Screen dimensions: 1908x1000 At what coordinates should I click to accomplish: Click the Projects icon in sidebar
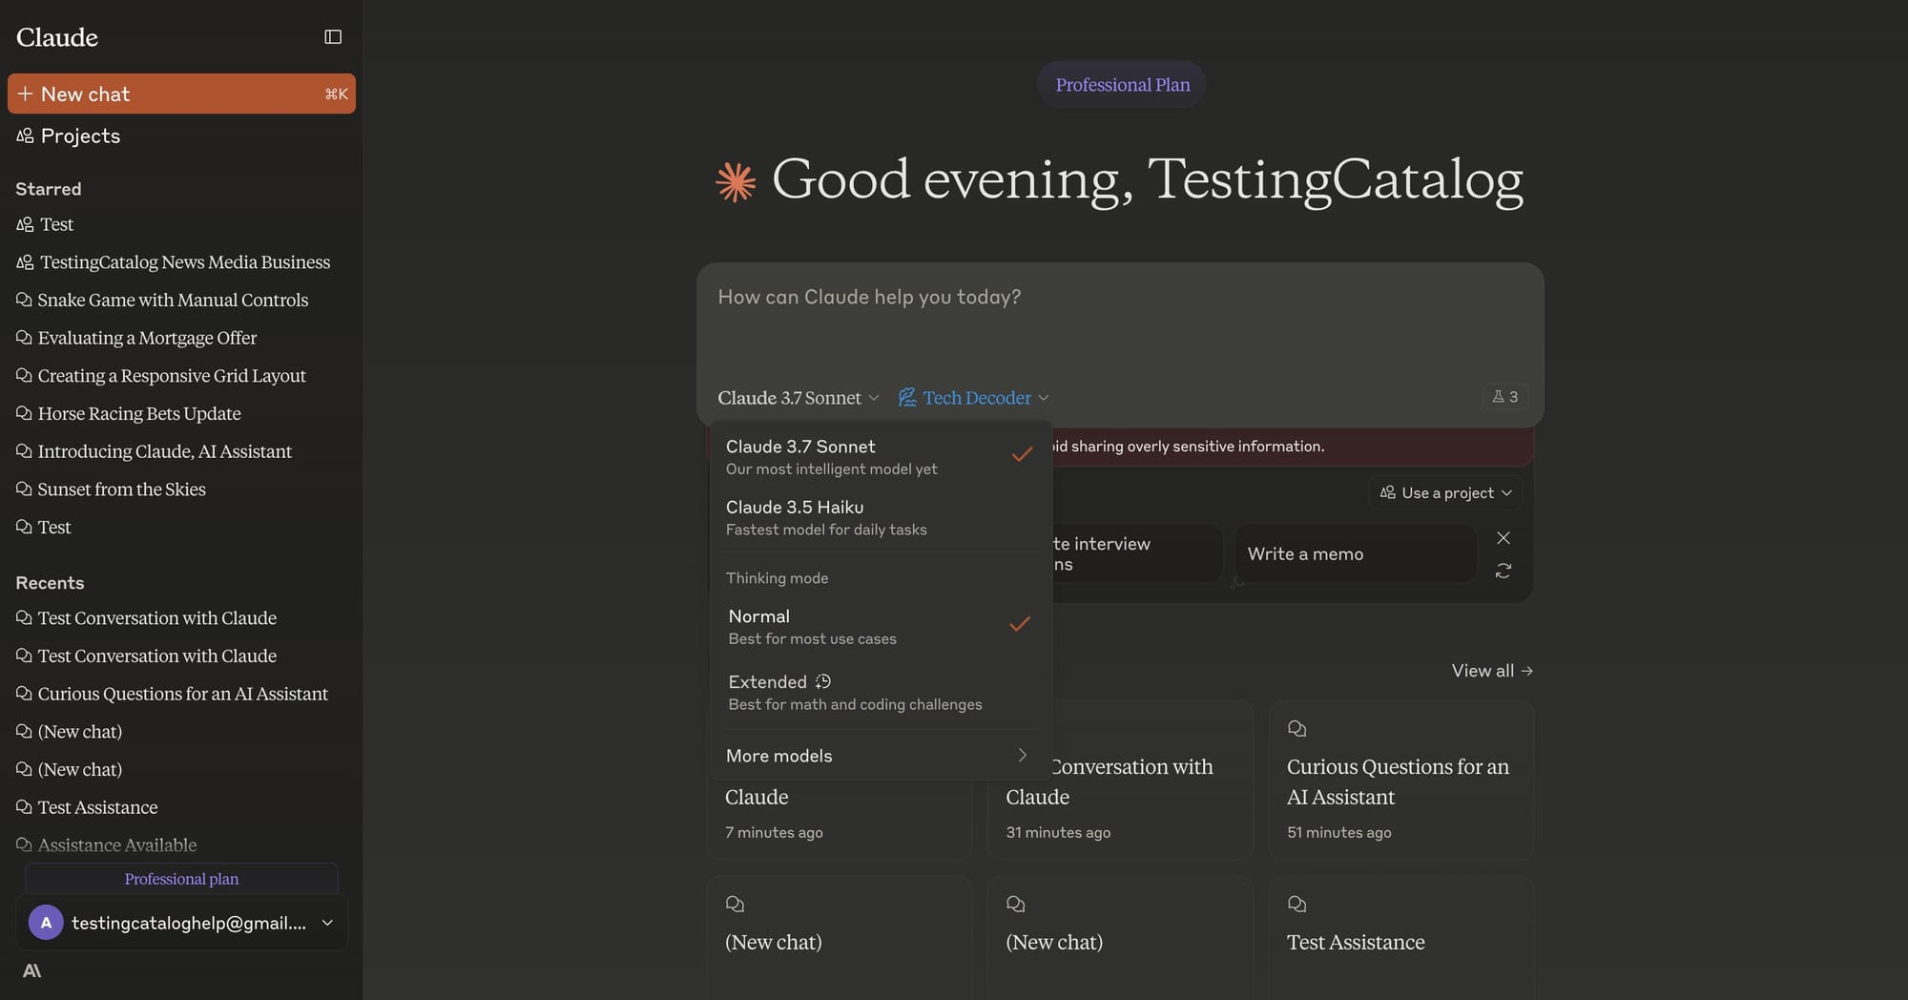pos(25,135)
